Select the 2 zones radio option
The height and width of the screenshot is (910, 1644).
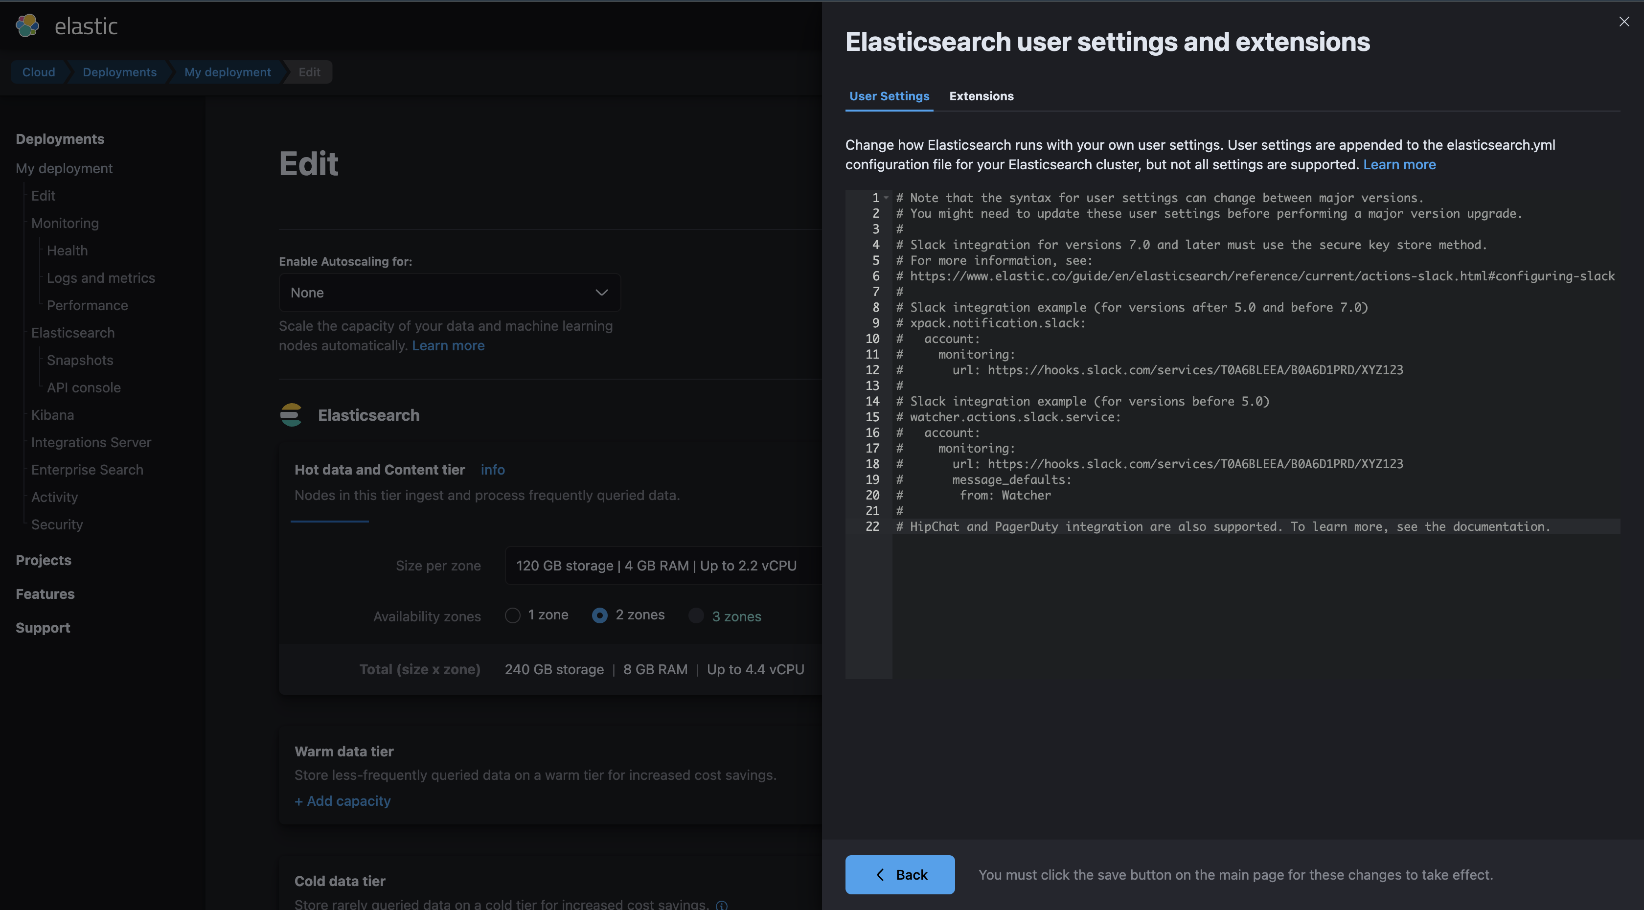tap(599, 615)
